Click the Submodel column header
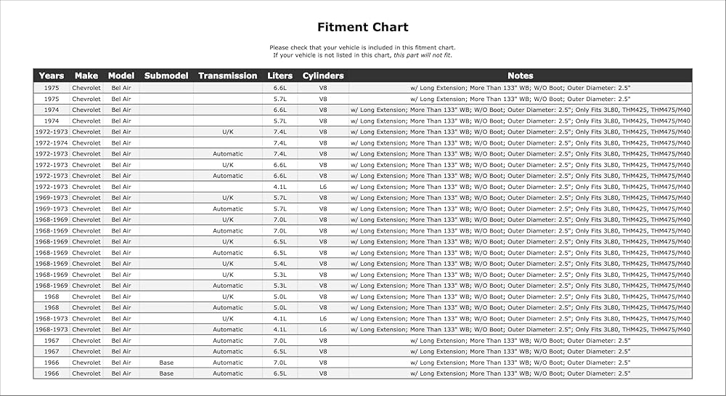Viewport: 726px width, 396px height. 166,76
